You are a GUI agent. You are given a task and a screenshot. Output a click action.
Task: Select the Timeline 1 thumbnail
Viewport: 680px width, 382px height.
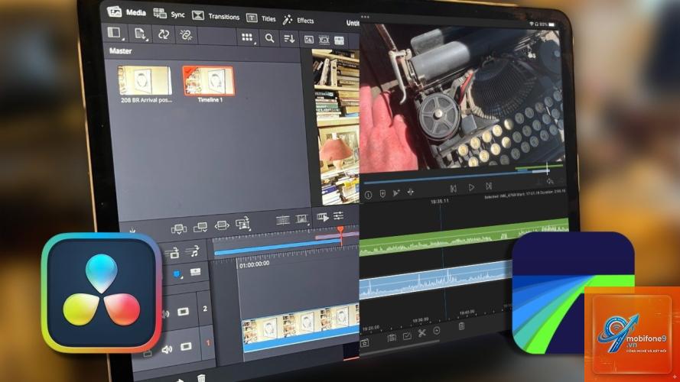point(208,81)
